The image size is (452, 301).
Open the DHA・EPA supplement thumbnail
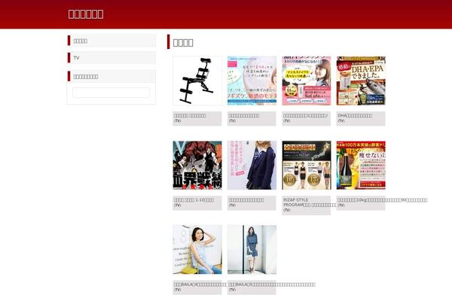click(361, 81)
